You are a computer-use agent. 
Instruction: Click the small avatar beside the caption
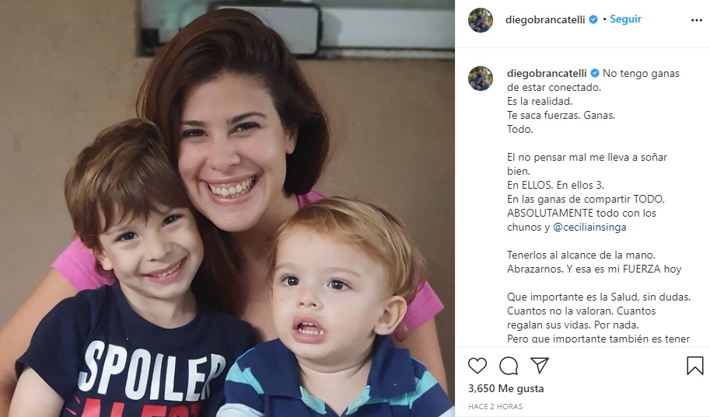(x=481, y=78)
